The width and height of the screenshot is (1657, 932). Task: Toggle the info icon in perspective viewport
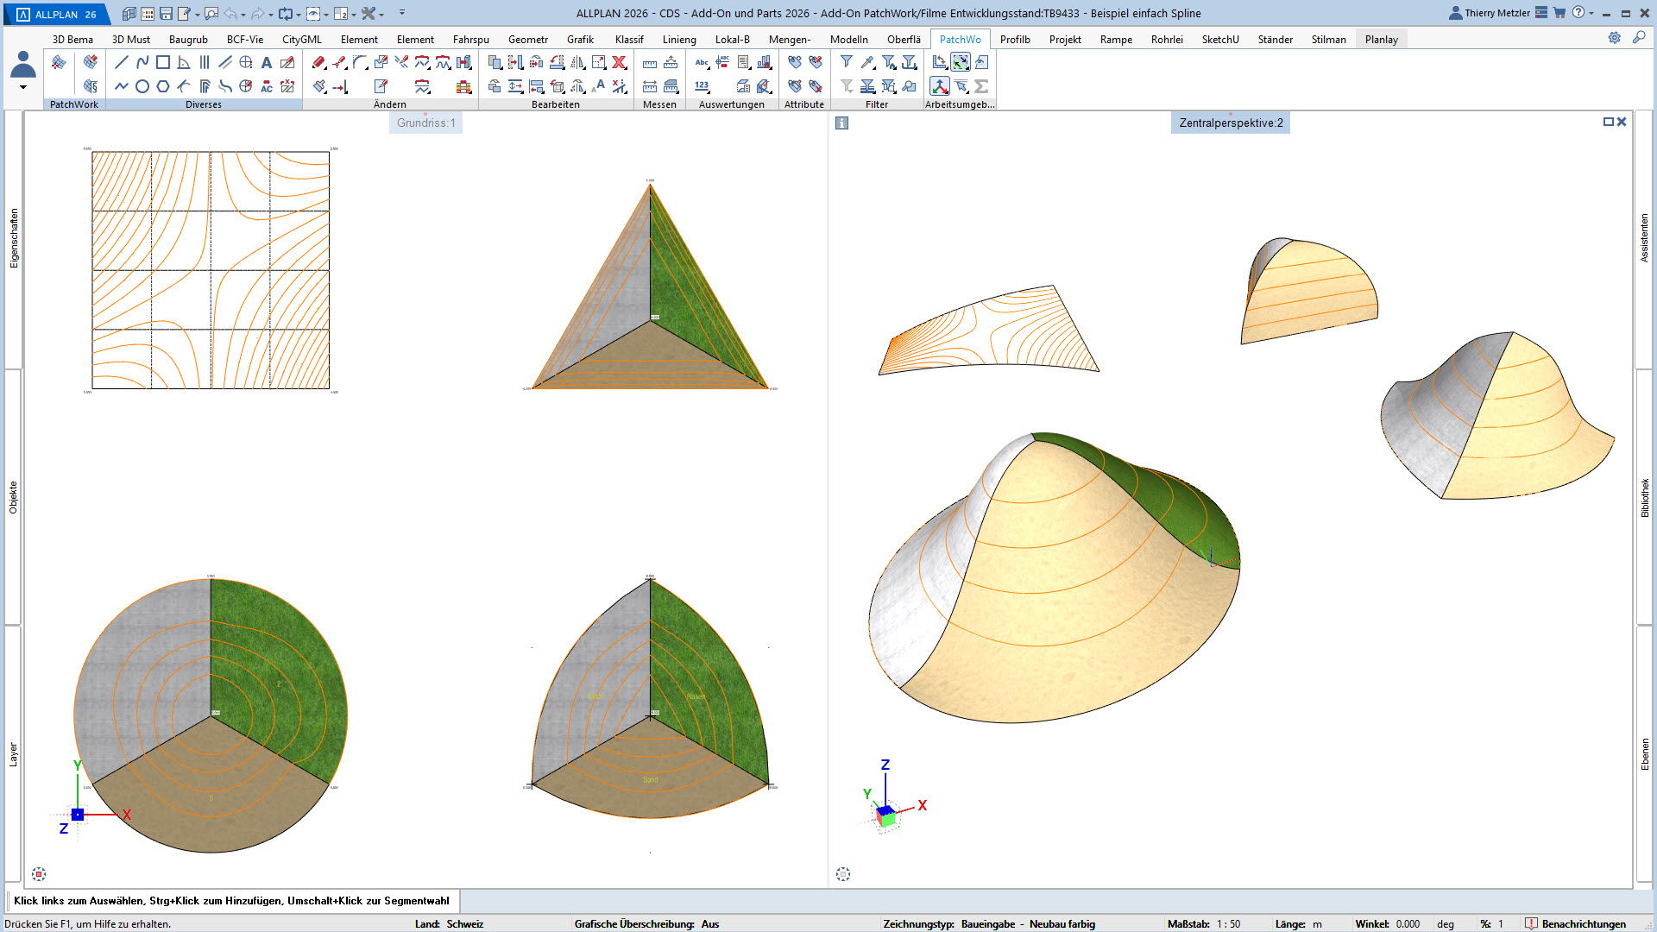(x=842, y=123)
